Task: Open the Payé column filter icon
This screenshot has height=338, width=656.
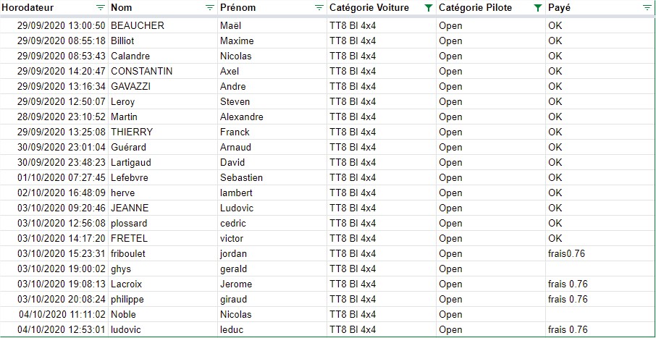Action: coord(647,7)
